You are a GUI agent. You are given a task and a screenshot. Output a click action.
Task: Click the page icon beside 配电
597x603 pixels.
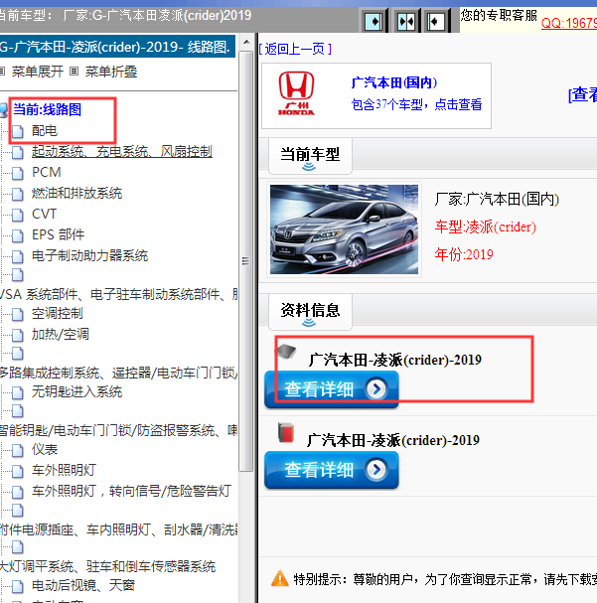pyautogui.click(x=17, y=131)
